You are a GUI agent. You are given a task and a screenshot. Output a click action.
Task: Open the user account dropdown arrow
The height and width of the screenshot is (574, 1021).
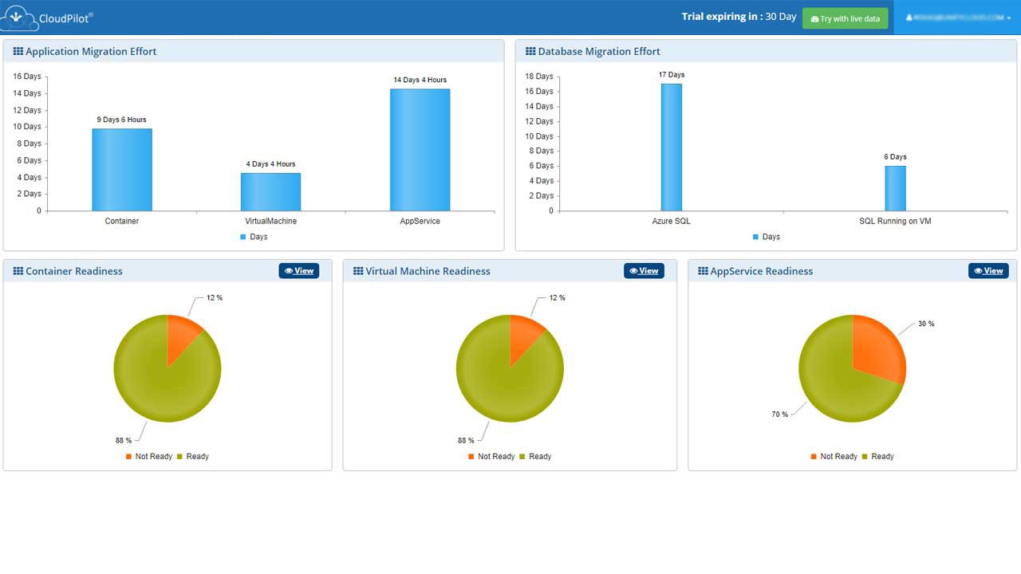pos(1009,18)
